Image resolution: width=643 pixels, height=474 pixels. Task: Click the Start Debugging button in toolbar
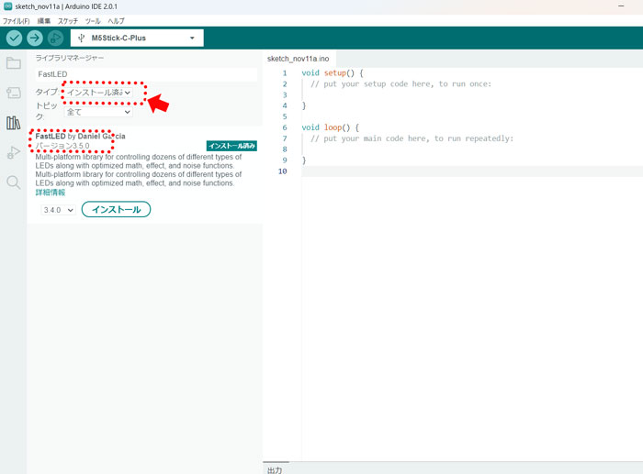55,39
